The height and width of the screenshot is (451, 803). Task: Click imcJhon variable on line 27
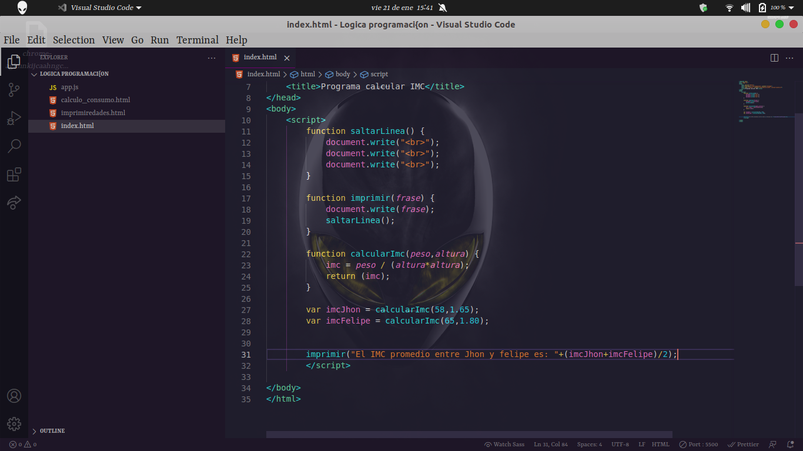pyautogui.click(x=343, y=309)
